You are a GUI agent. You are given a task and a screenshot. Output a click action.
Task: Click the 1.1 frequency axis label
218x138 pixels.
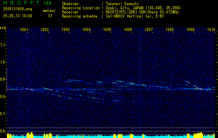click(3, 45)
